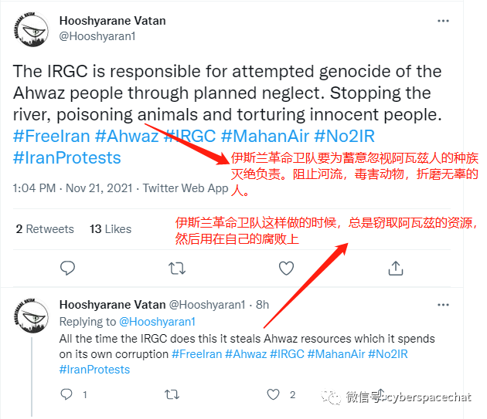Open more options menu on reply tweet
The image size is (487, 419).
pos(443,305)
